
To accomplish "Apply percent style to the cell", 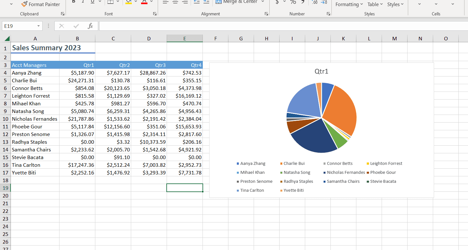I will pos(293,2).
